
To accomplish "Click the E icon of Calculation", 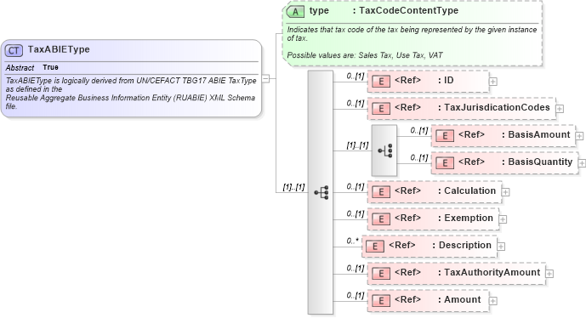I will coord(381,191).
